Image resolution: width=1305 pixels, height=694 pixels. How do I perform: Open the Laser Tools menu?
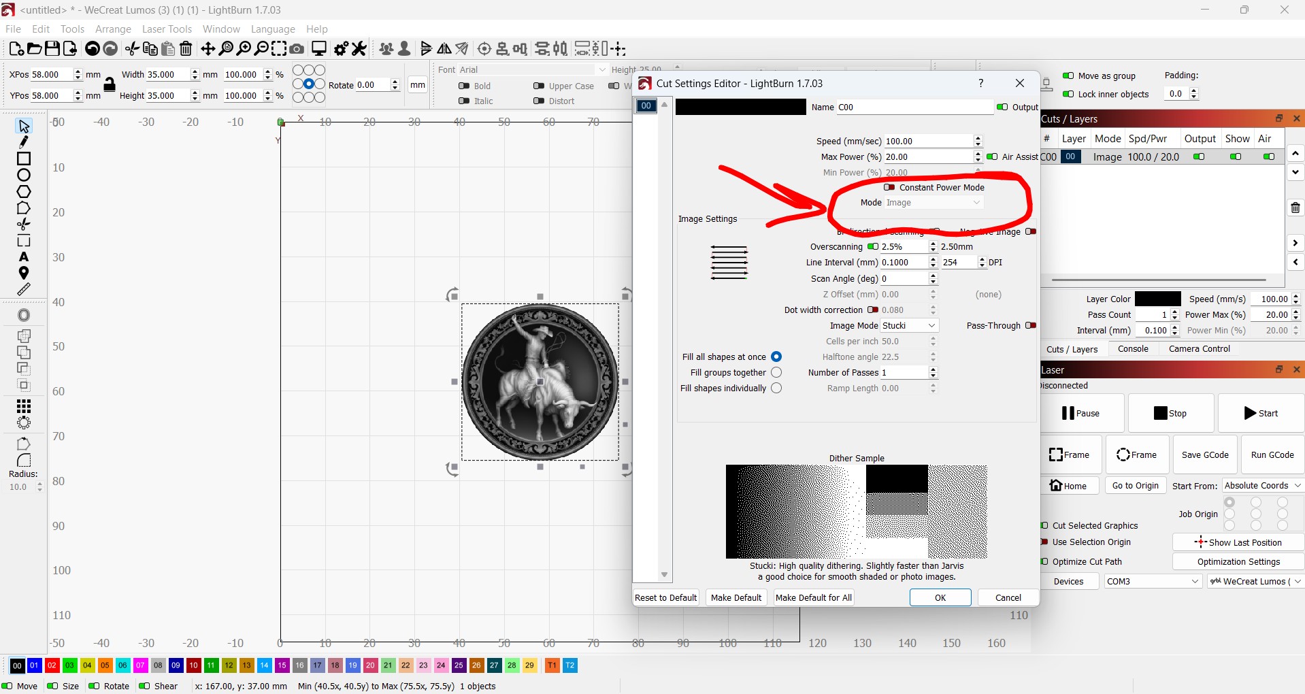[x=167, y=29]
